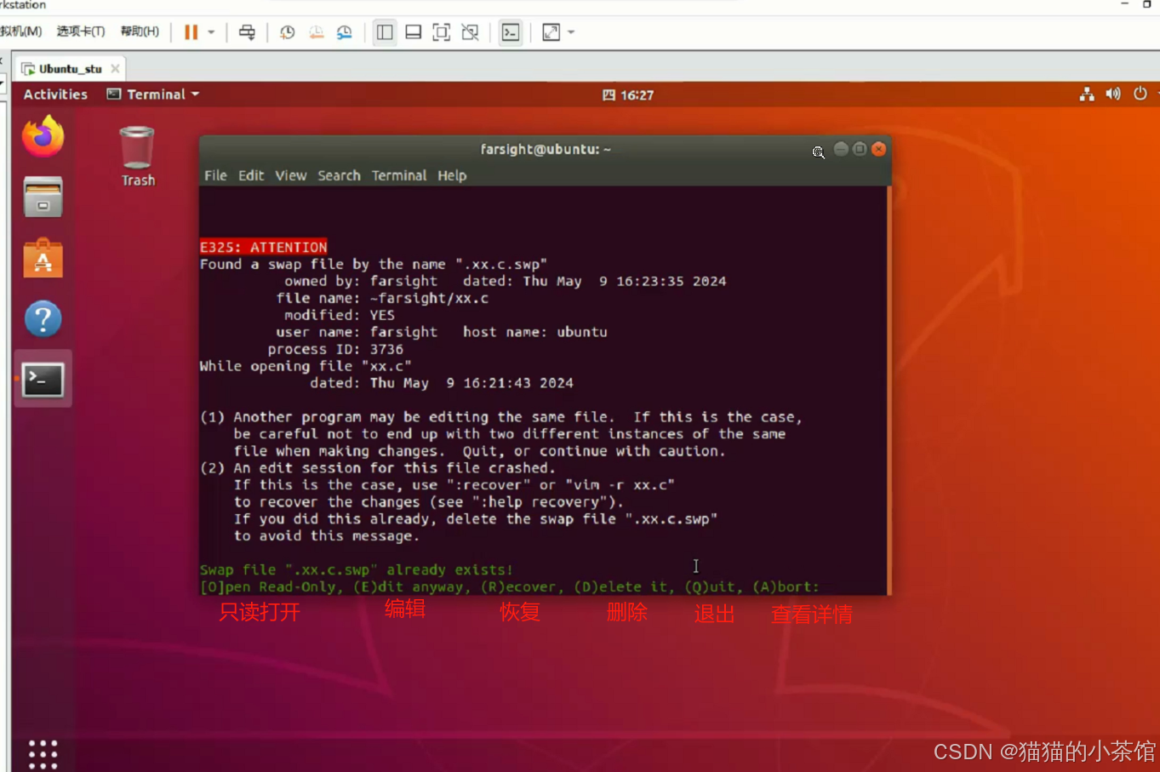Screen dimensions: 1160x772
Task: Open the terminal Edit menu
Action: (x=251, y=175)
